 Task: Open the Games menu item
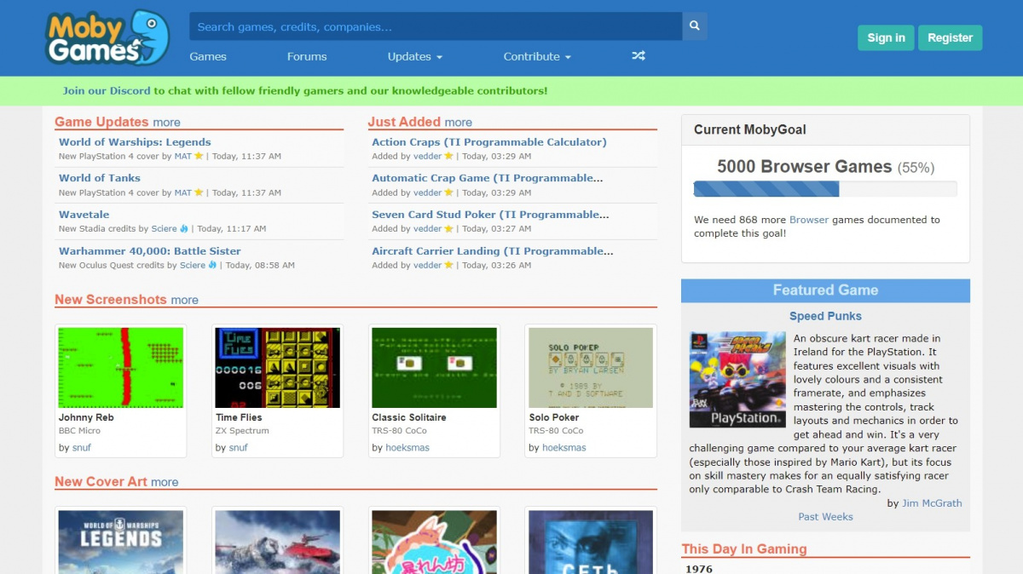(x=208, y=56)
